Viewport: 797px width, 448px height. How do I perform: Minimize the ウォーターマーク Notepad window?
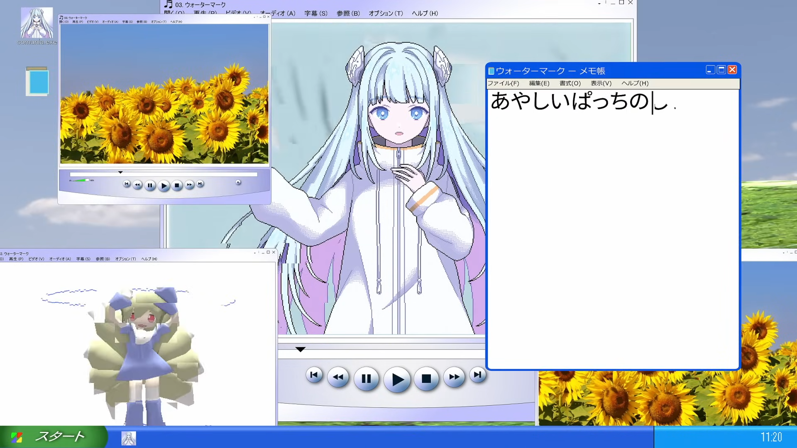point(710,70)
